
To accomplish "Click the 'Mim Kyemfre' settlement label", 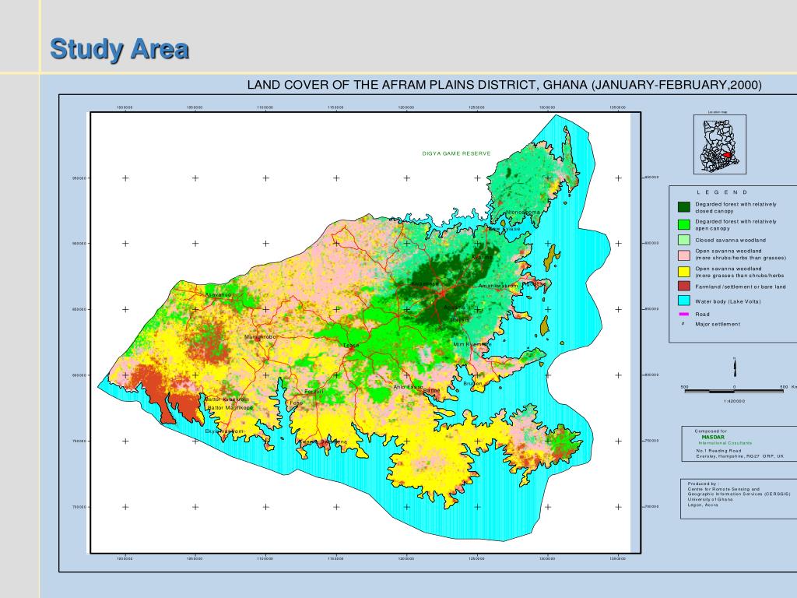I will coord(472,344).
